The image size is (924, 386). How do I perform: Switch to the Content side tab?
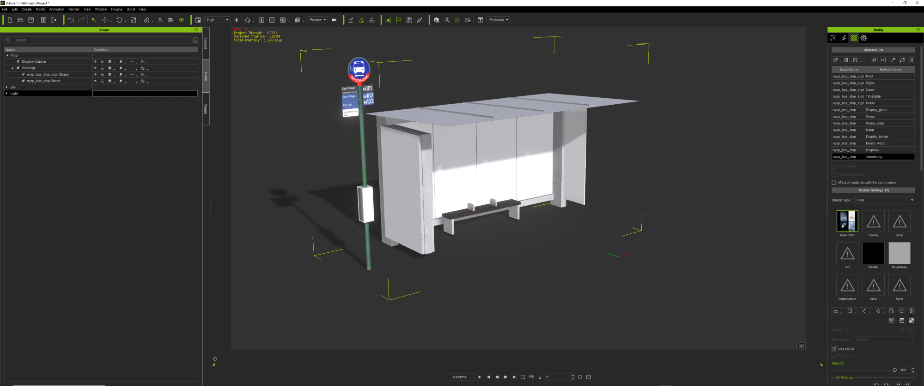coord(206,44)
